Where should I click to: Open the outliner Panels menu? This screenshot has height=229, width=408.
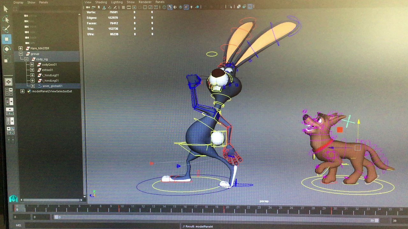click(x=43, y=2)
